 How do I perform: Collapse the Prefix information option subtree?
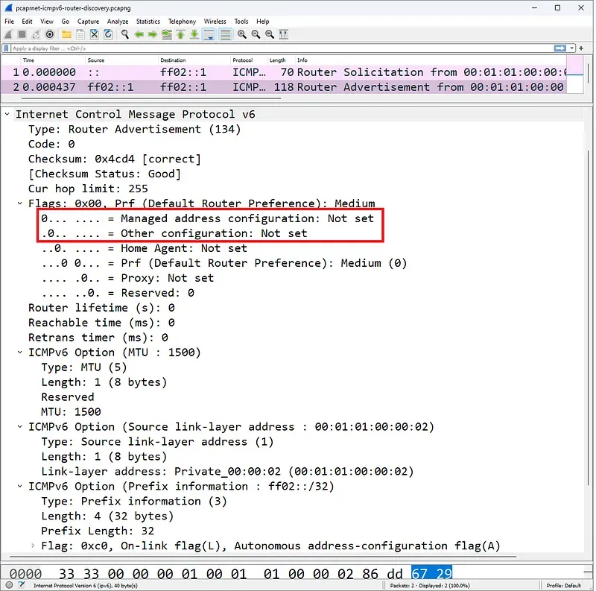(20, 486)
